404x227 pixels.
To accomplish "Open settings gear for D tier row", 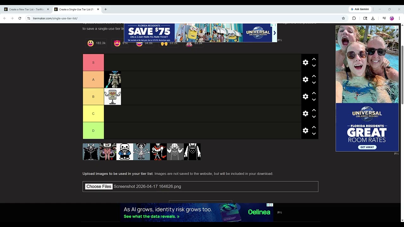I will (305, 131).
